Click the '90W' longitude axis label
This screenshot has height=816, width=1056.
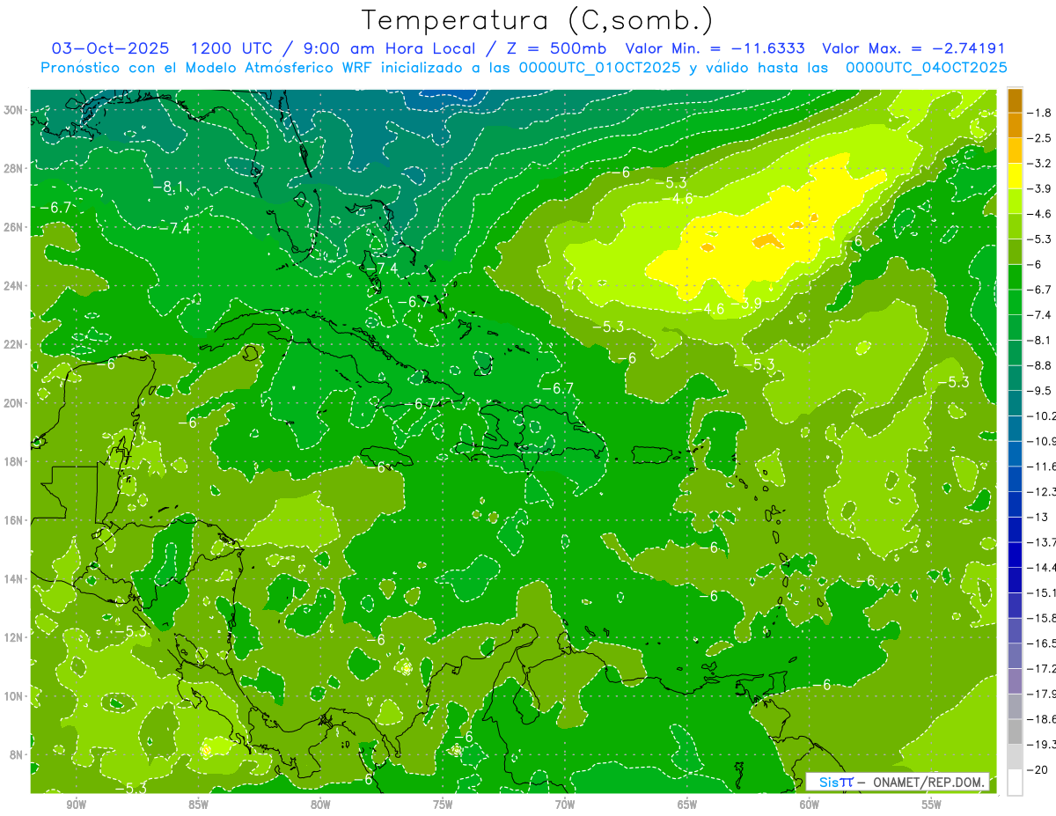tap(77, 805)
